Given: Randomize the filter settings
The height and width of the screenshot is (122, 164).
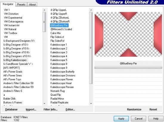Looking at the screenshot, I should coord(134,109).
